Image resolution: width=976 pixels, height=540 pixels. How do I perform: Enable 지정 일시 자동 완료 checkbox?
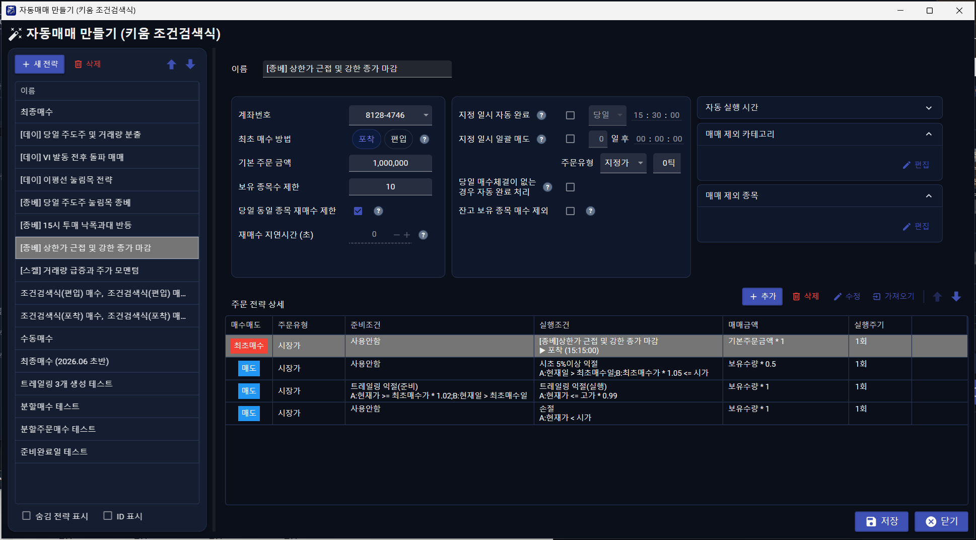pos(570,115)
